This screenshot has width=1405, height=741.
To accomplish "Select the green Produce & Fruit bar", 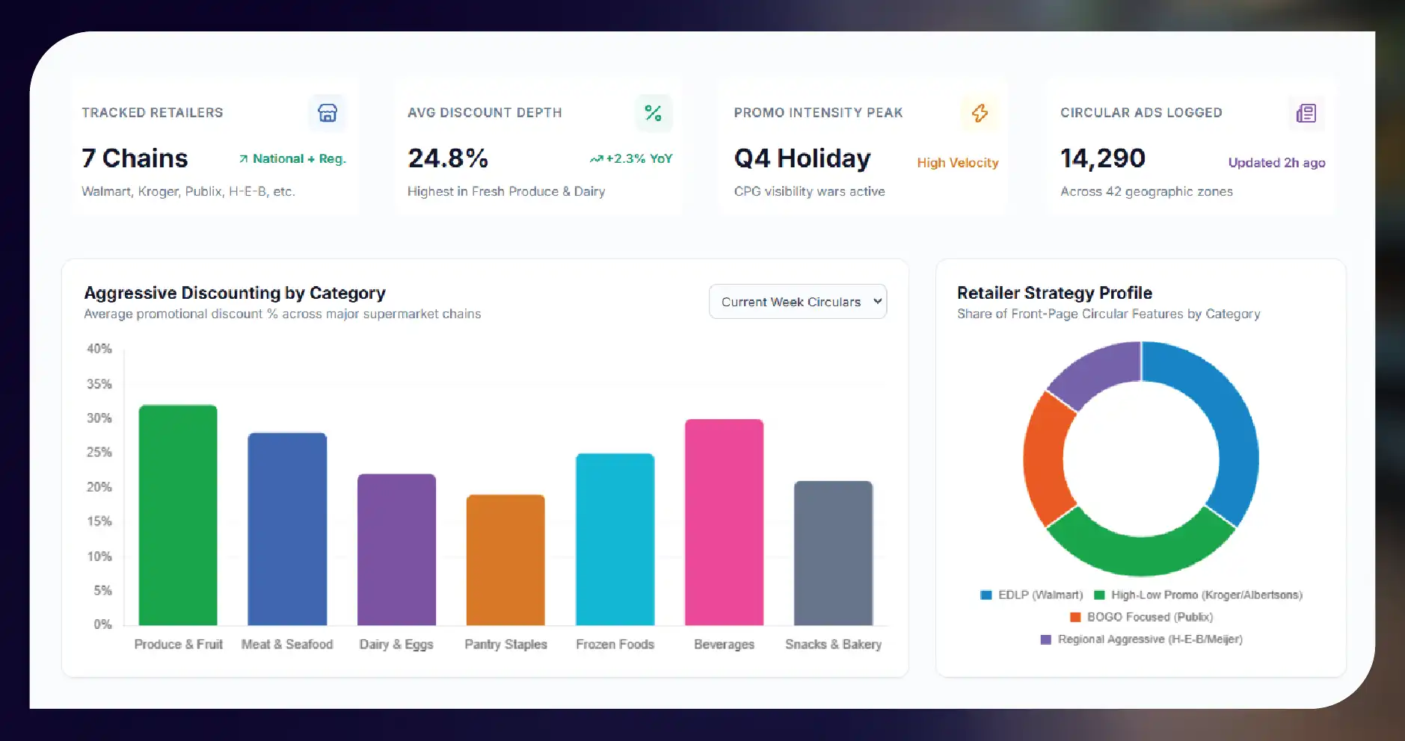I will [178, 515].
